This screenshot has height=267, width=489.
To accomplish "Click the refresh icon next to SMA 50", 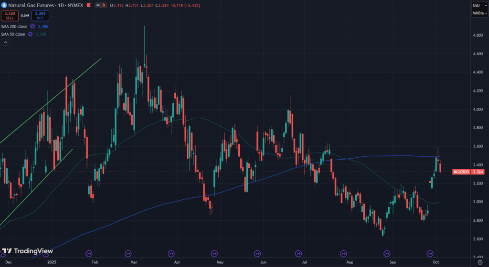I will pos(30,34).
